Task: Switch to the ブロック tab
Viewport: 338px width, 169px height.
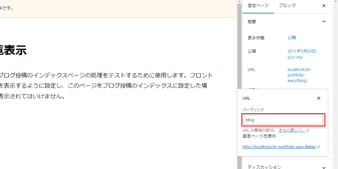Action: [287, 6]
